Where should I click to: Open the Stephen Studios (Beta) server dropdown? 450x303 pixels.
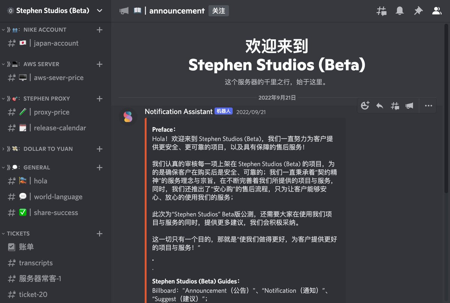99,11
